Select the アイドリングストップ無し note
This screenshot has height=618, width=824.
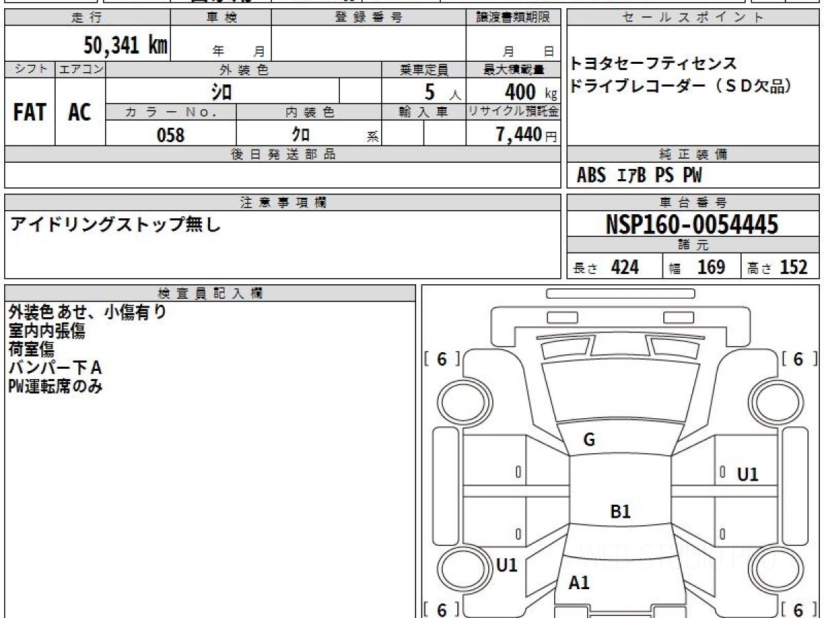click(x=115, y=224)
